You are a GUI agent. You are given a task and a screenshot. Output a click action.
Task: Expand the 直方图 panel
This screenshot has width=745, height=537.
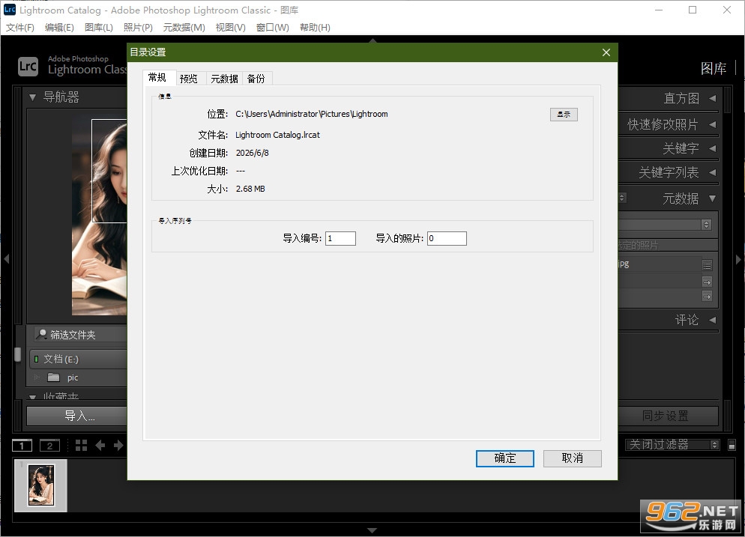[x=712, y=98]
